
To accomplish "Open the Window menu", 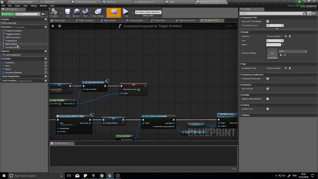I will (x=43, y=5).
